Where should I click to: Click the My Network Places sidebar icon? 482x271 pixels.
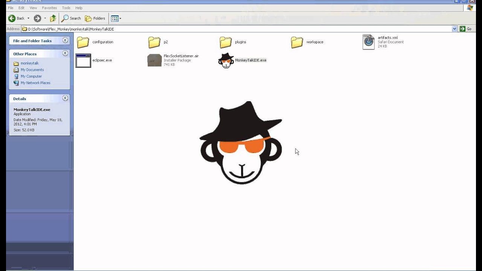16,83
